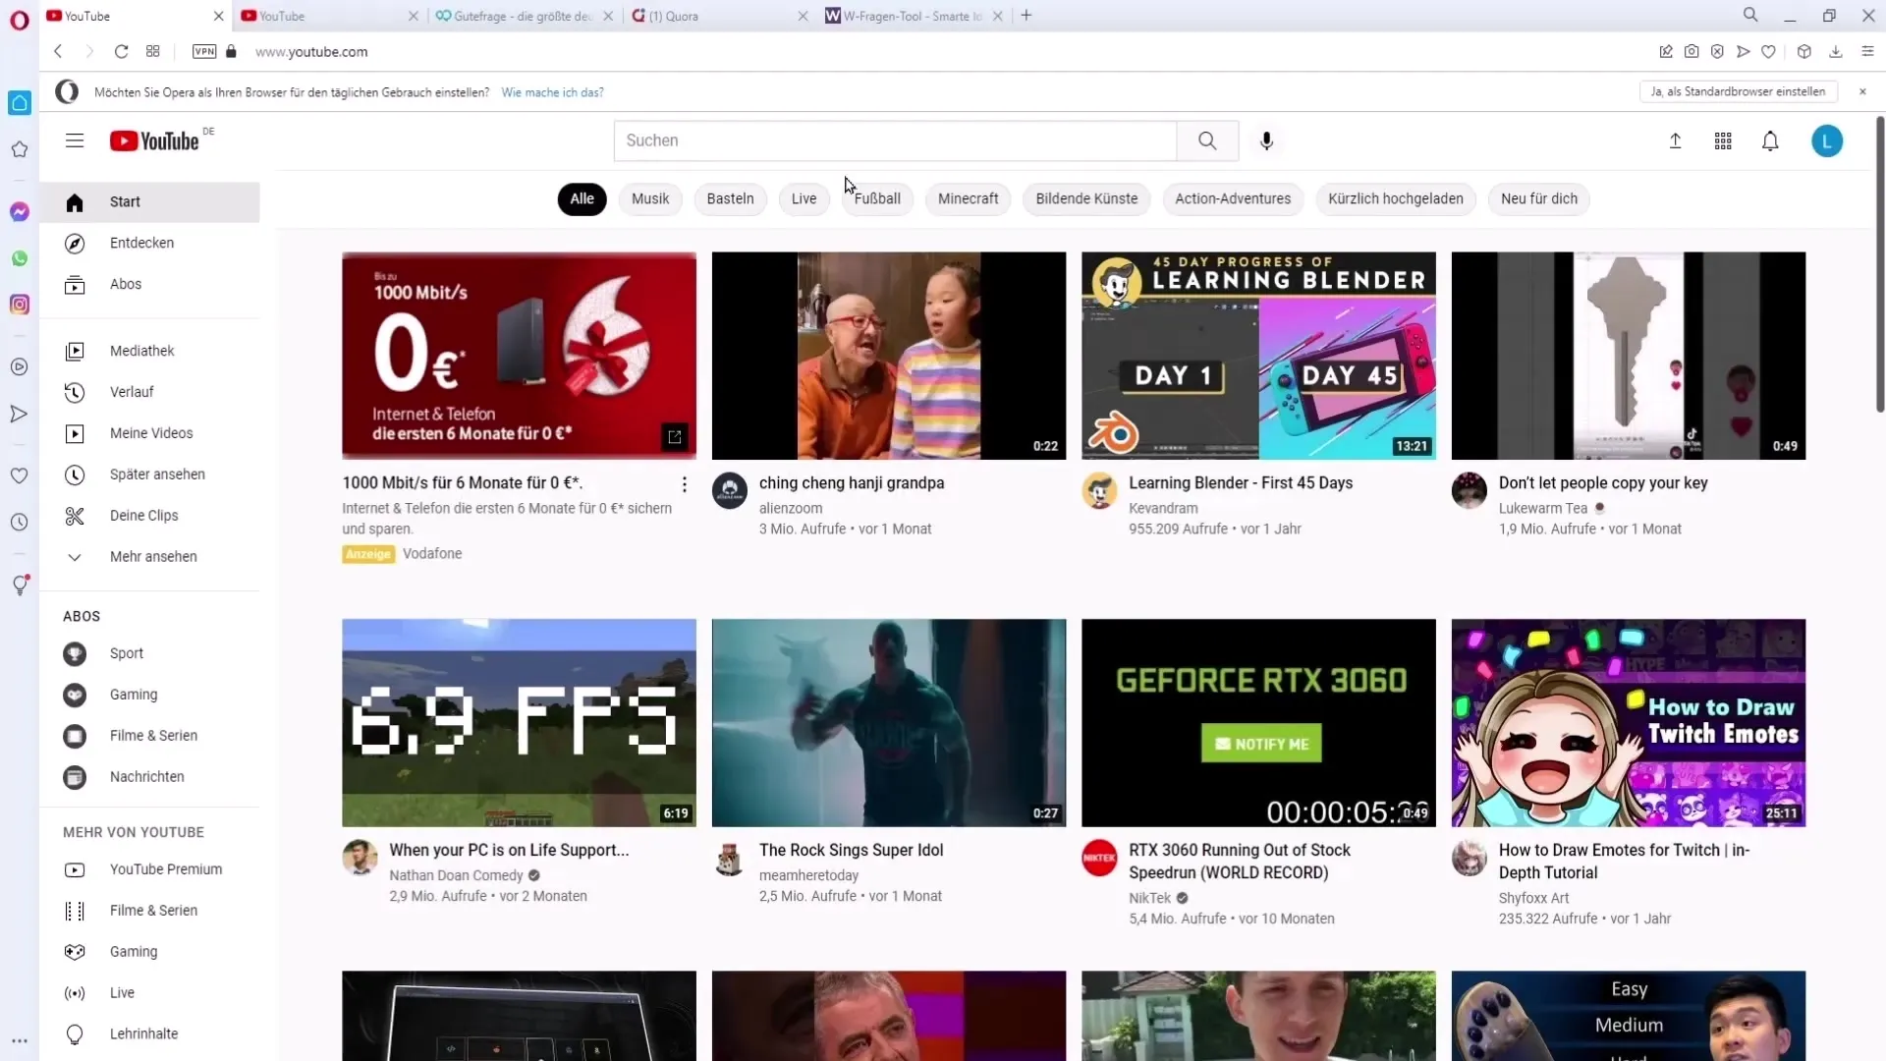Viewport: 1886px width, 1061px height.
Task: Open the account avatar 'L'
Action: pyautogui.click(x=1827, y=140)
